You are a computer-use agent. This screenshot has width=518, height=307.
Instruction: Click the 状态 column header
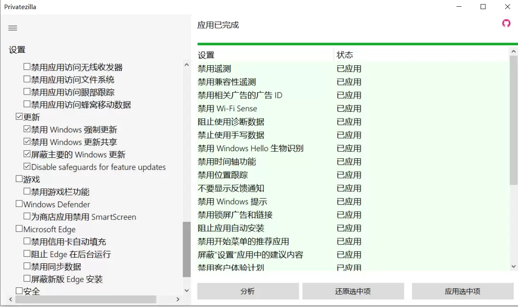421,55
